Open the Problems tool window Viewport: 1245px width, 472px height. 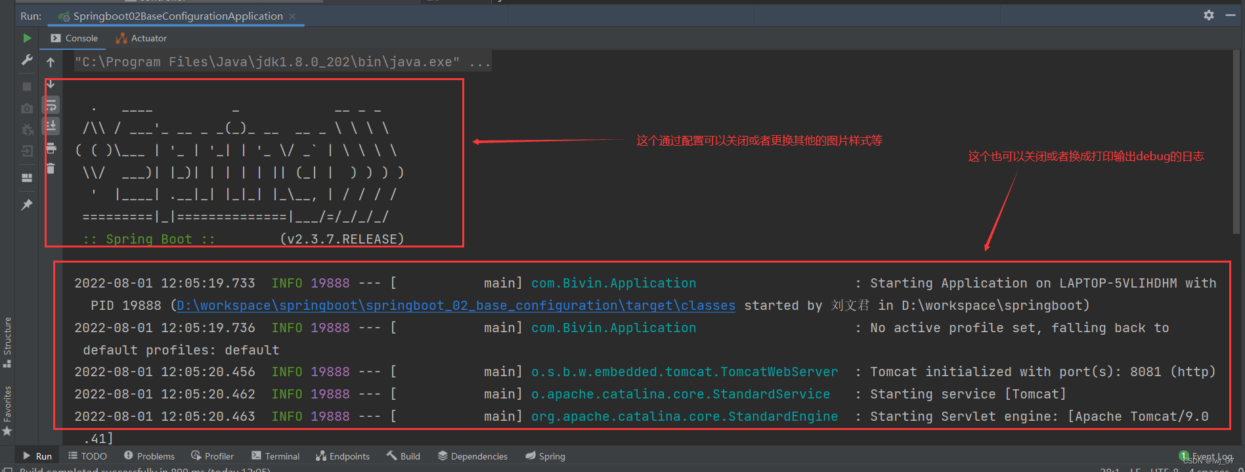tap(149, 456)
